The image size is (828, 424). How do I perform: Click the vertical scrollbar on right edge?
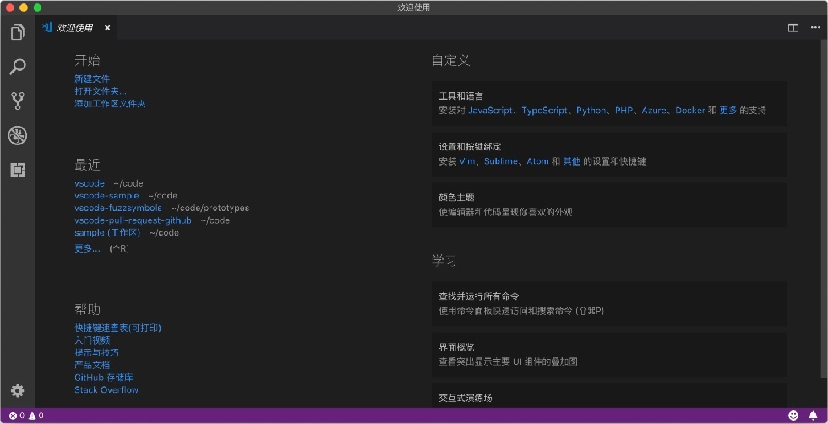coord(825,209)
